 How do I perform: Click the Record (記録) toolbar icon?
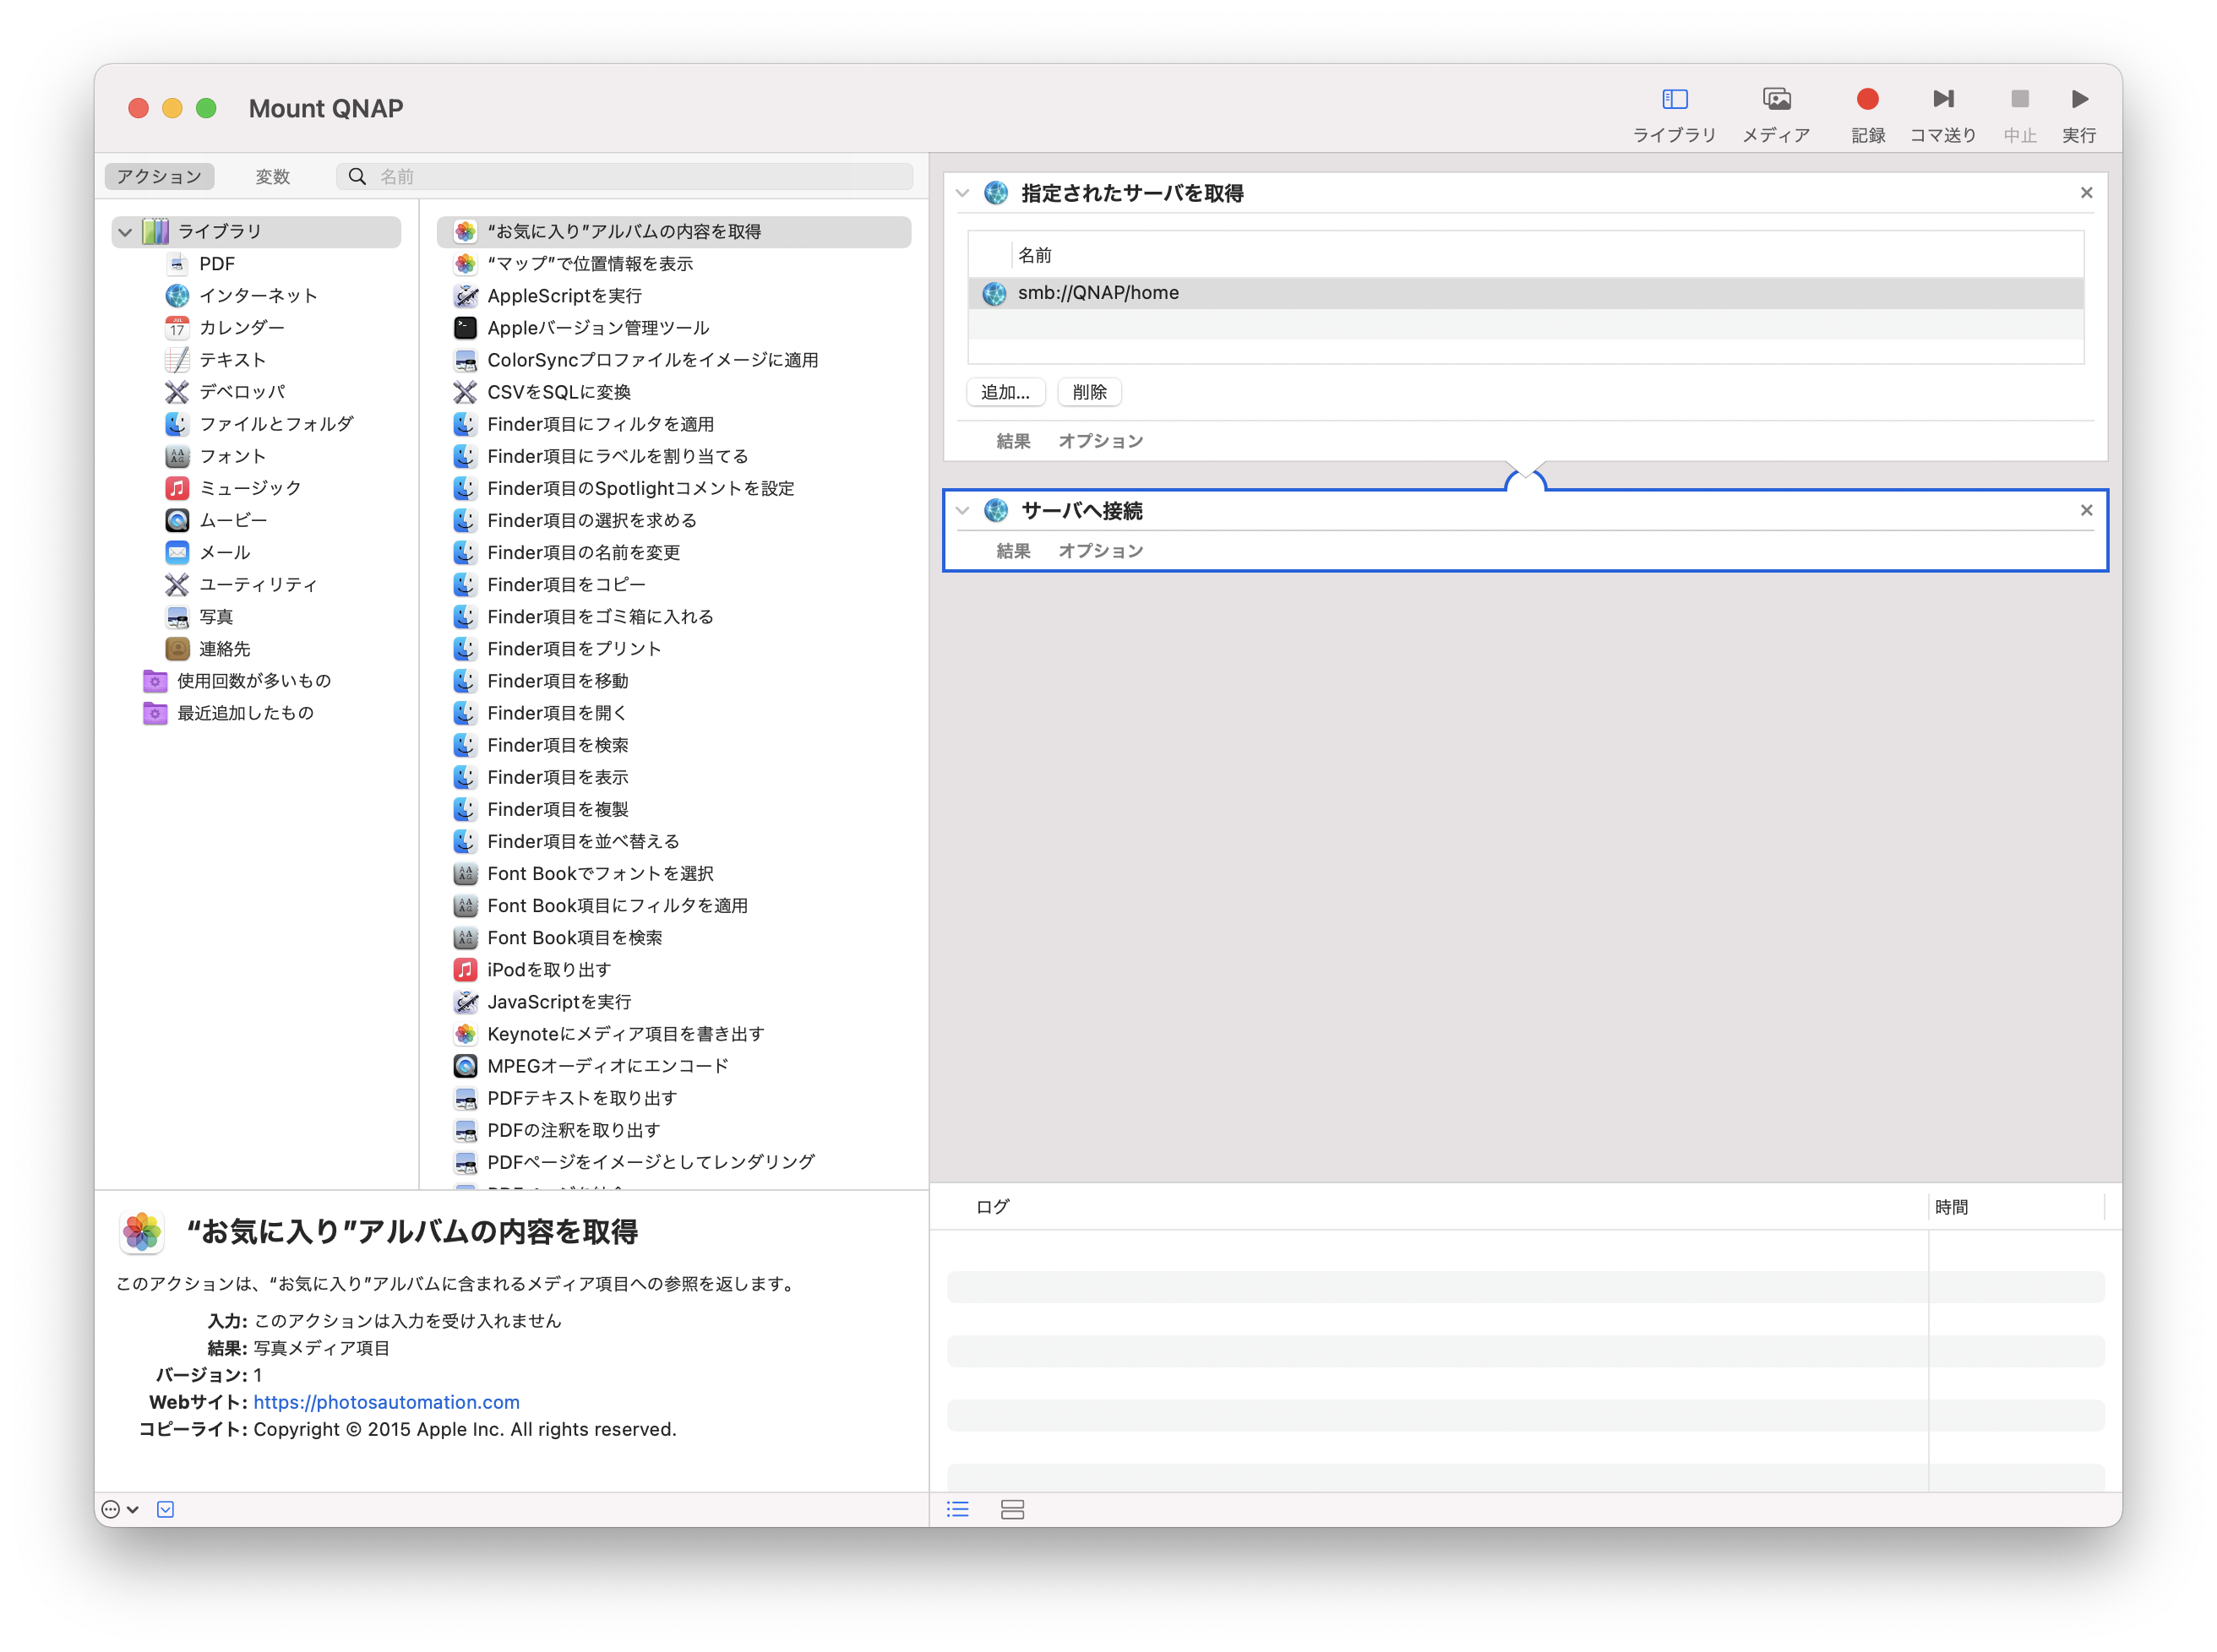click(x=1867, y=99)
